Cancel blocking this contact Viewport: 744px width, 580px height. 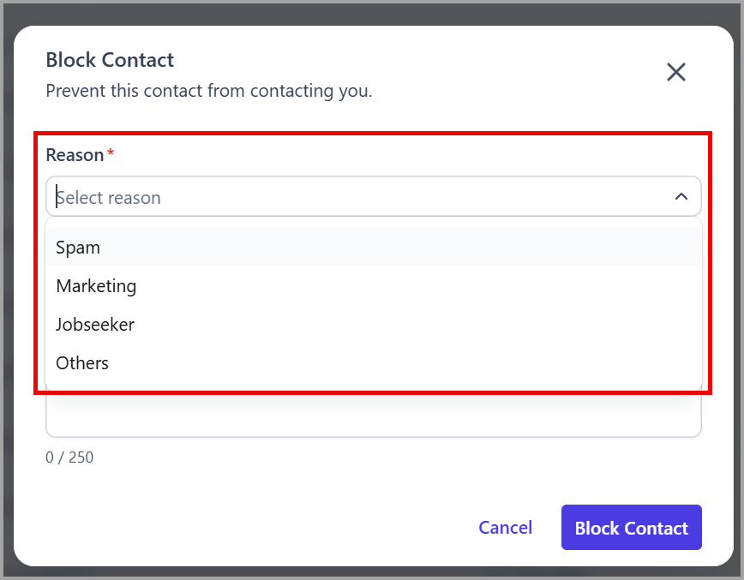pyautogui.click(x=506, y=528)
